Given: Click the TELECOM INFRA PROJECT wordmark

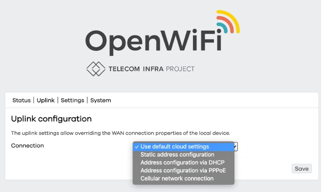Looking at the screenshot, I should click(151, 69).
